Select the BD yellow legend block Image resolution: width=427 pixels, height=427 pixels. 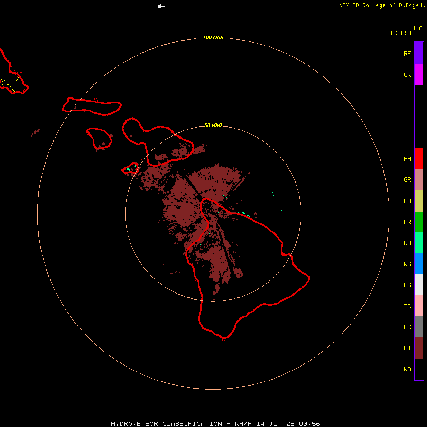click(419, 201)
